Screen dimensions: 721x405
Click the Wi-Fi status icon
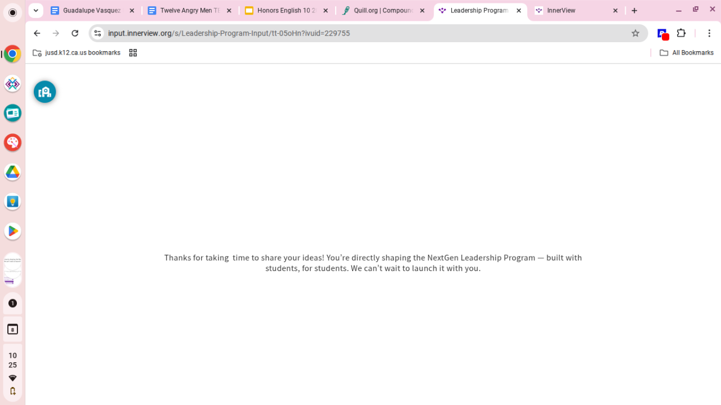pos(12,378)
